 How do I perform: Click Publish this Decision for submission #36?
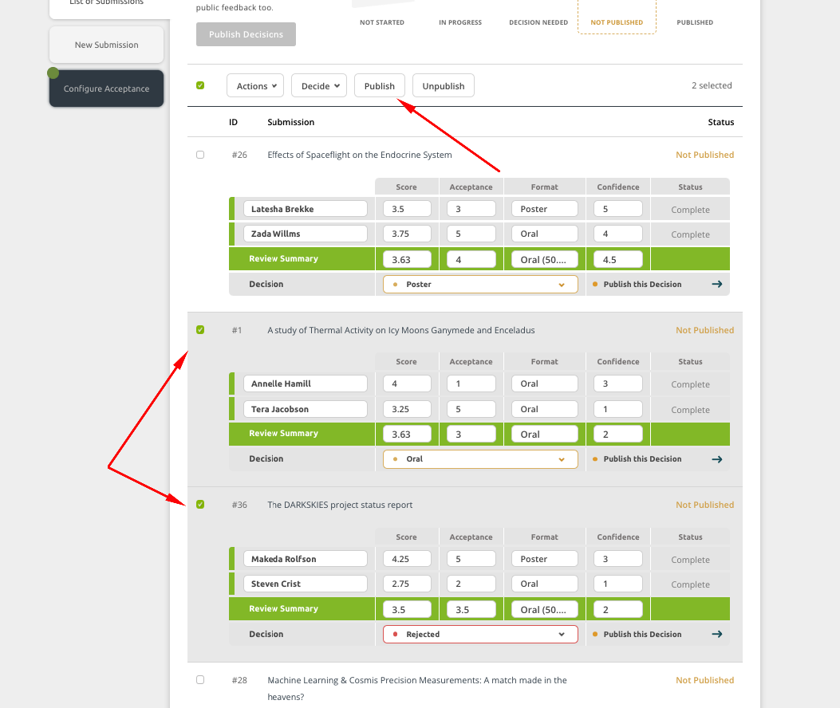click(642, 634)
